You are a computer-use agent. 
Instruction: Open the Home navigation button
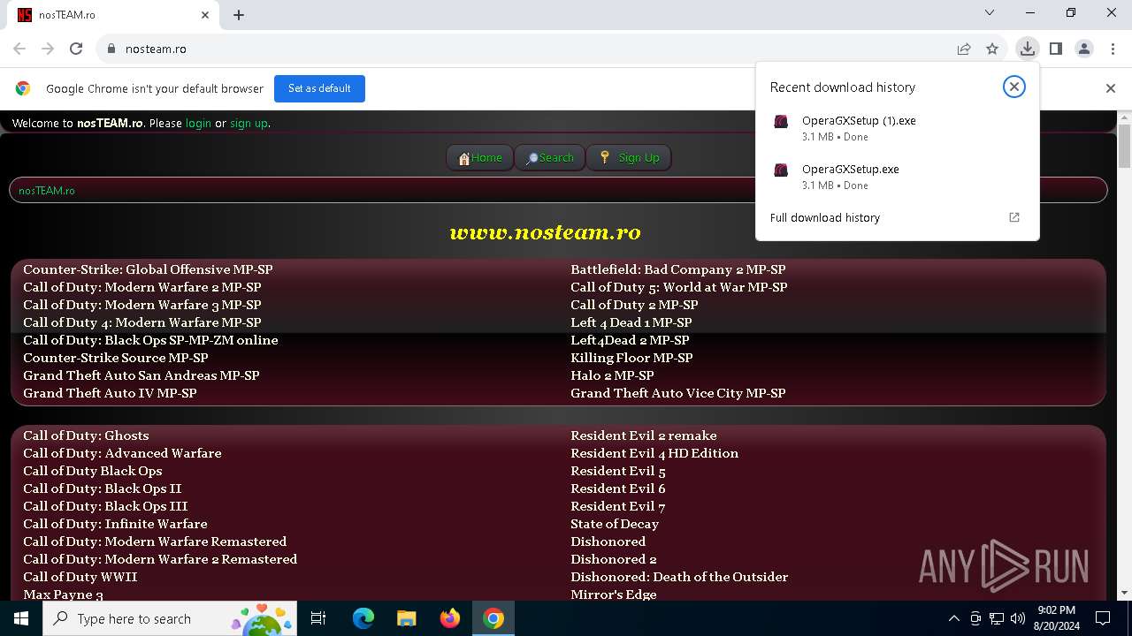pyautogui.click(x=480, y=157)
